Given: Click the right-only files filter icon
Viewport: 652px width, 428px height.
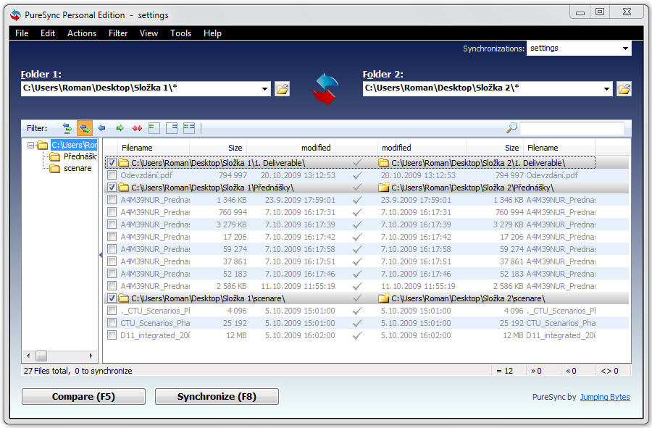Looking at the screenshot, I should coord(172,128).
